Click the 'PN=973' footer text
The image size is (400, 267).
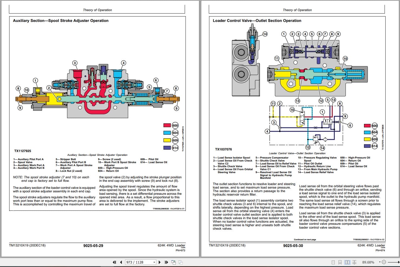(x=180, y=250)
